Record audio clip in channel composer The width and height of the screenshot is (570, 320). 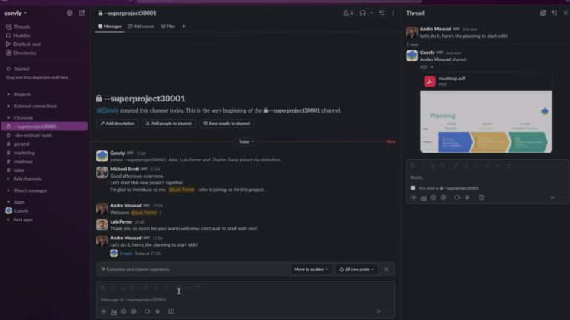coord(157,311)
